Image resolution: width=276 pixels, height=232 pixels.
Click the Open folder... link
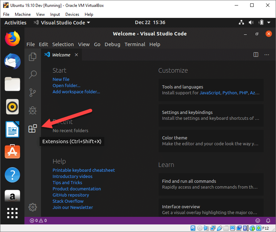coord(66,86)
